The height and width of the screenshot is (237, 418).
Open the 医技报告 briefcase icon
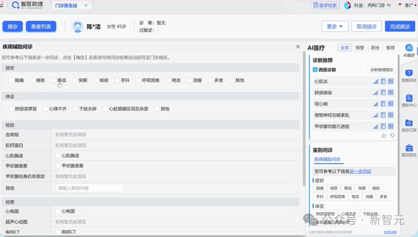[409, 148]
